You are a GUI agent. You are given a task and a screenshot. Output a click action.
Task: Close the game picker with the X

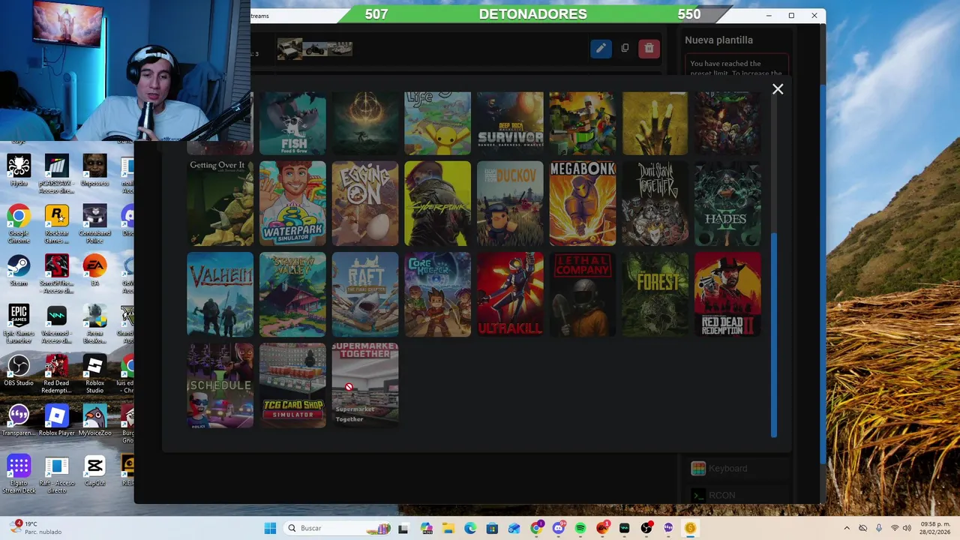(x=778, y=89)
